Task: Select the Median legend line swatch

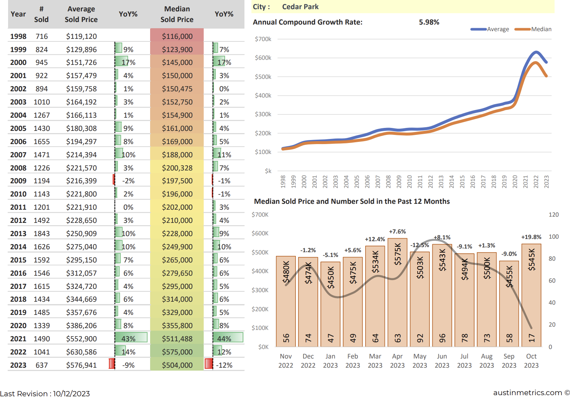Action: [x=522, y=29]
